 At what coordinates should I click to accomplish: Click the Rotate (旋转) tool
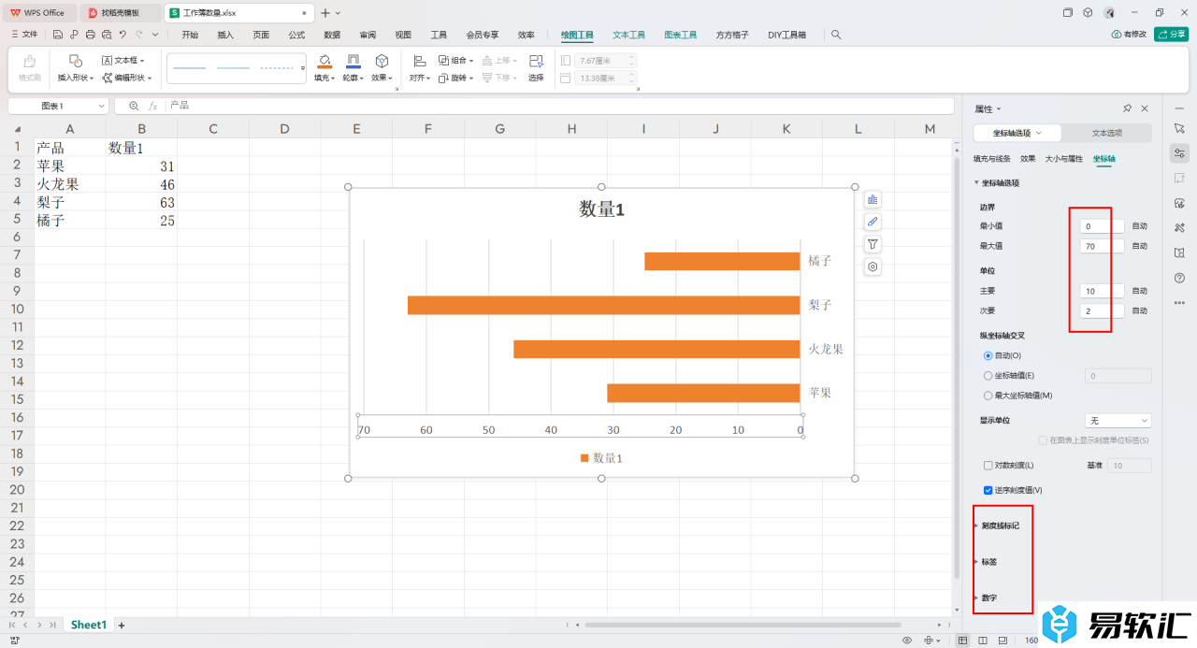(456, 78)
